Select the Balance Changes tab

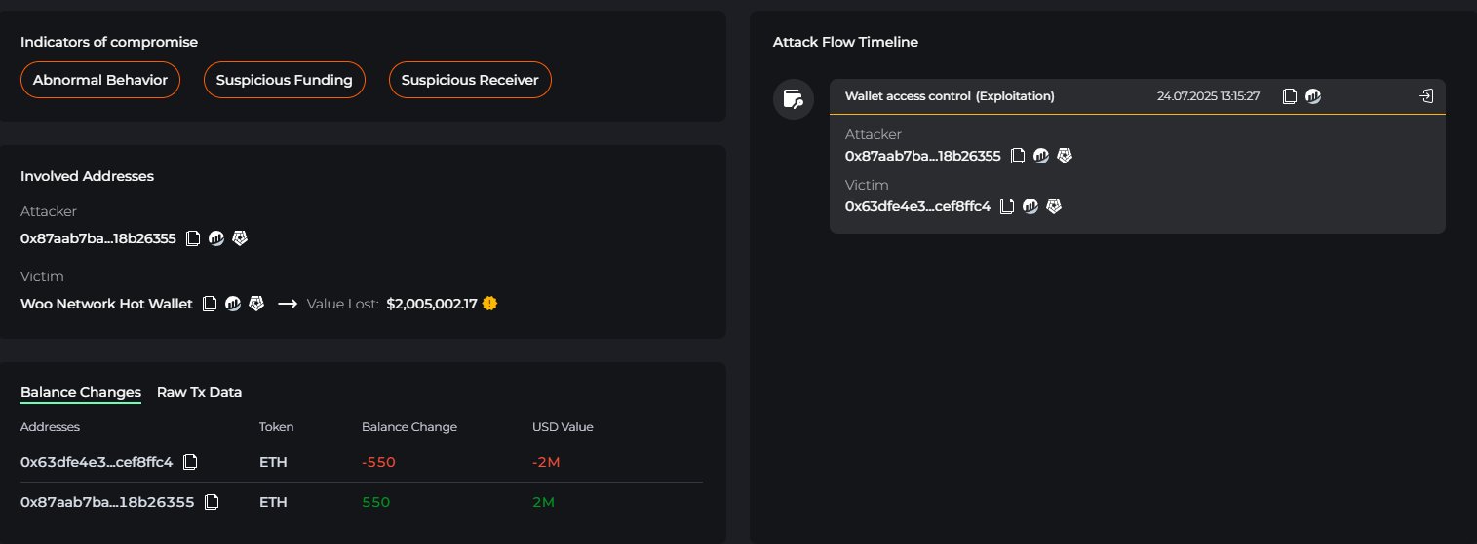pos(81,392)
